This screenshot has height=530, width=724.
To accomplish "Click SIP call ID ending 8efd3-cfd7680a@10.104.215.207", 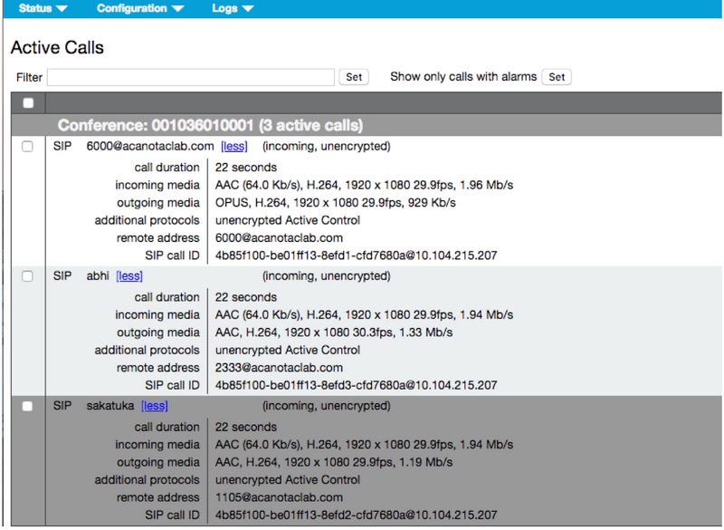I will coord(356,385).
